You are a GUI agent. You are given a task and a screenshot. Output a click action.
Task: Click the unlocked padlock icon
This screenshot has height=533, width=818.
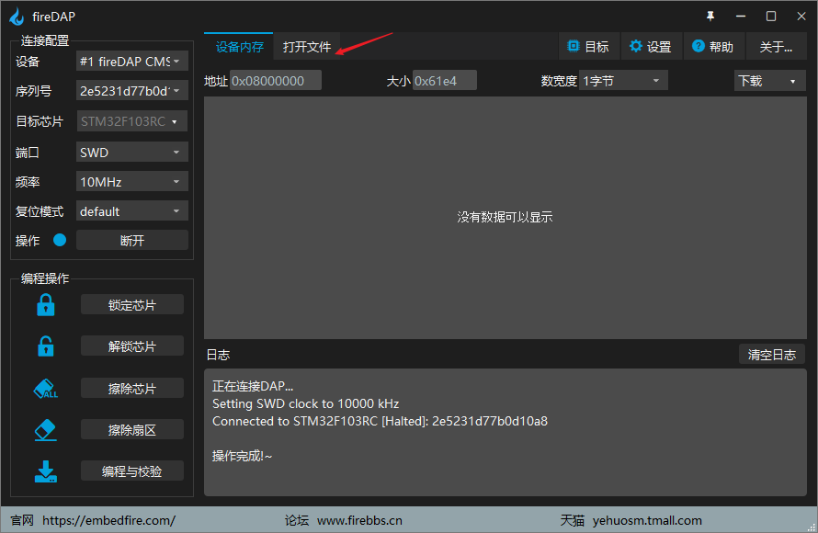click(45, 346)
